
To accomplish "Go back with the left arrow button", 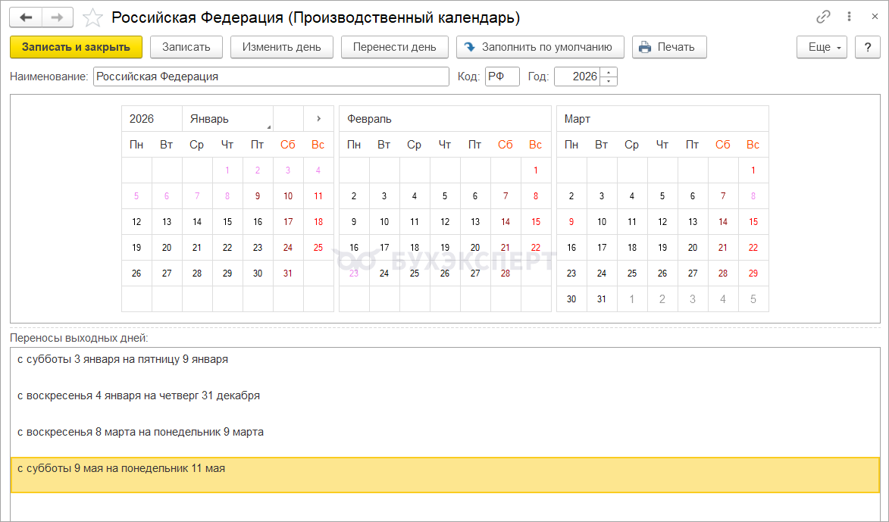I will [26, 17].
